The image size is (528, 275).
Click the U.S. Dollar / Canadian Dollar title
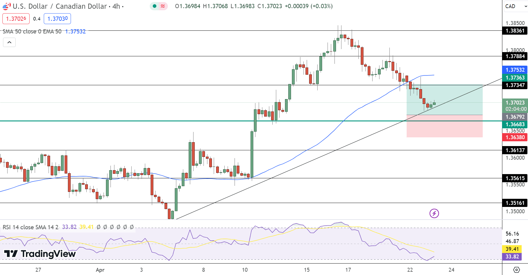pos(60,6)
